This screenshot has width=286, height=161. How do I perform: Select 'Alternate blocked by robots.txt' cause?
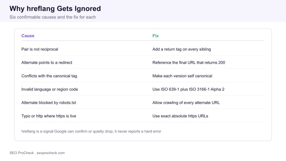(49, 103)
